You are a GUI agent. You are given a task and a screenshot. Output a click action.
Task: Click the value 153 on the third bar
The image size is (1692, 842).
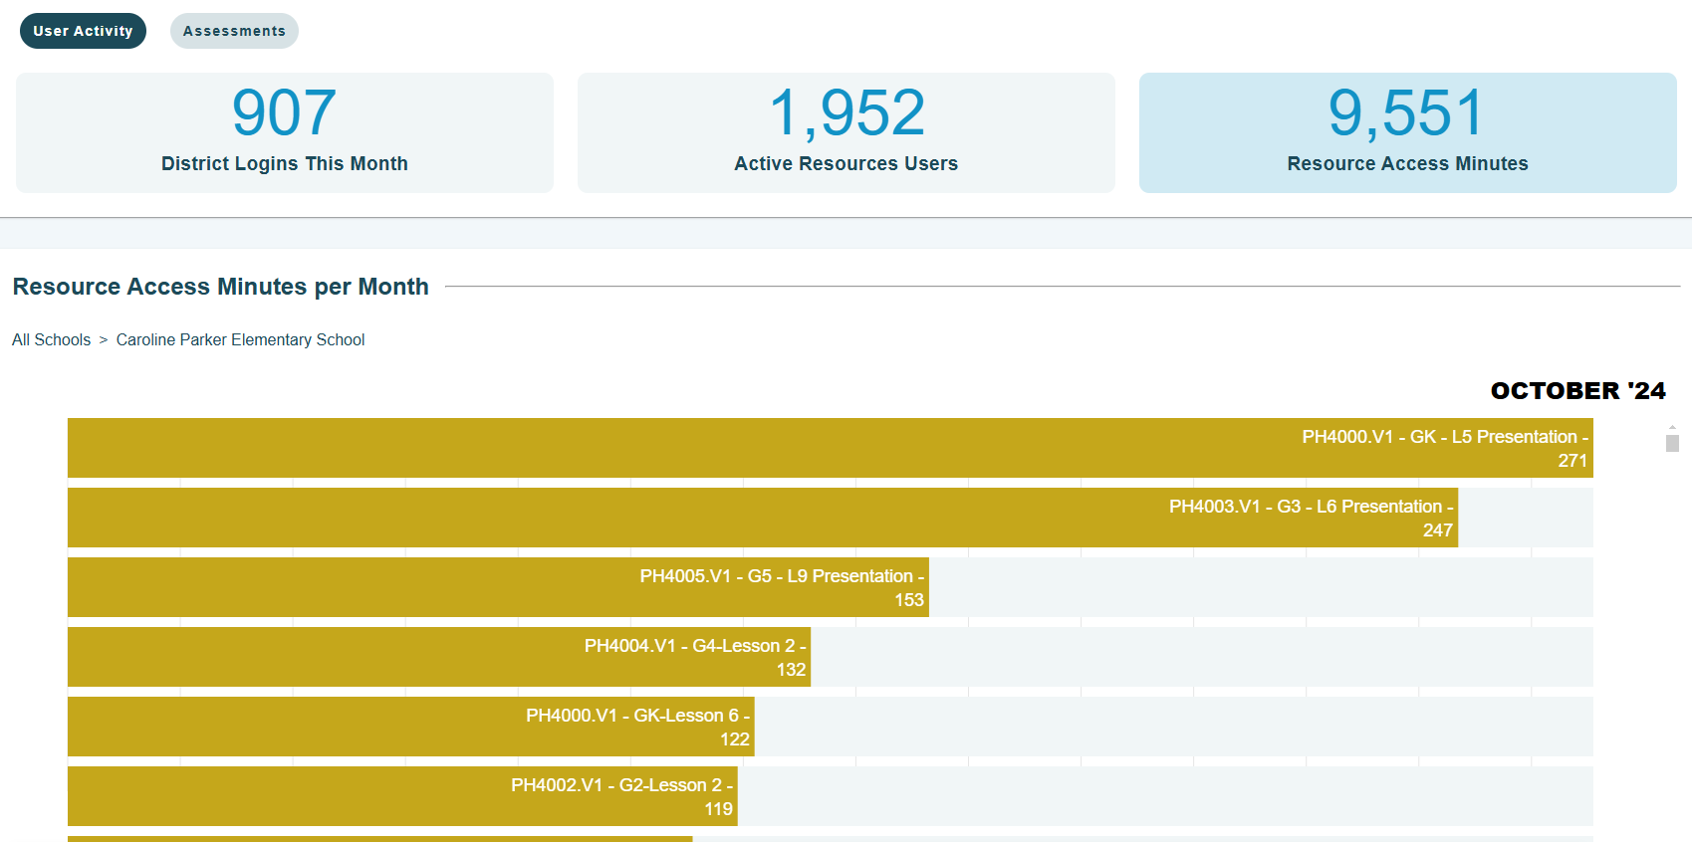click(x=909, y=600)
